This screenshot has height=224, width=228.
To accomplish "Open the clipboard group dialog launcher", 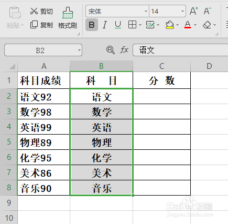I will (x=79, y=34).
